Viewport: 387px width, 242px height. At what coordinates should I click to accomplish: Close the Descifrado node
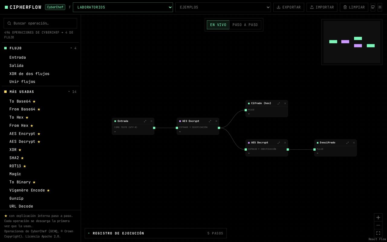coord(354,143)
